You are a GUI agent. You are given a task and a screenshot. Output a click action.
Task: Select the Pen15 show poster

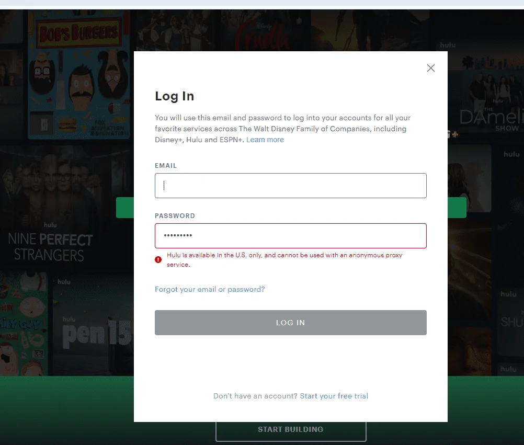tap(94, 324)
